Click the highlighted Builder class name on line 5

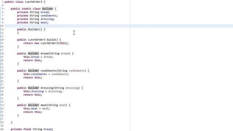(x=48, y=9)
